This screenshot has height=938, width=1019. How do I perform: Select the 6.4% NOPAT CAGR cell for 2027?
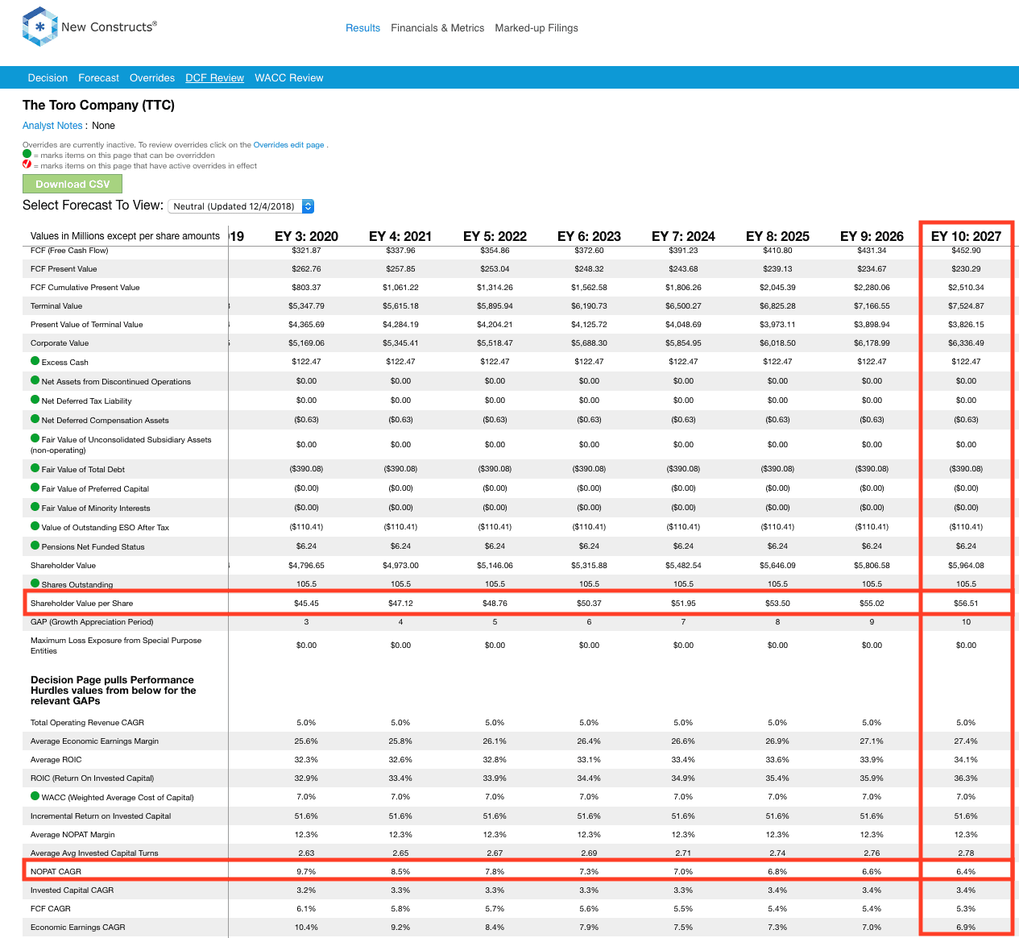pos(966,872)
